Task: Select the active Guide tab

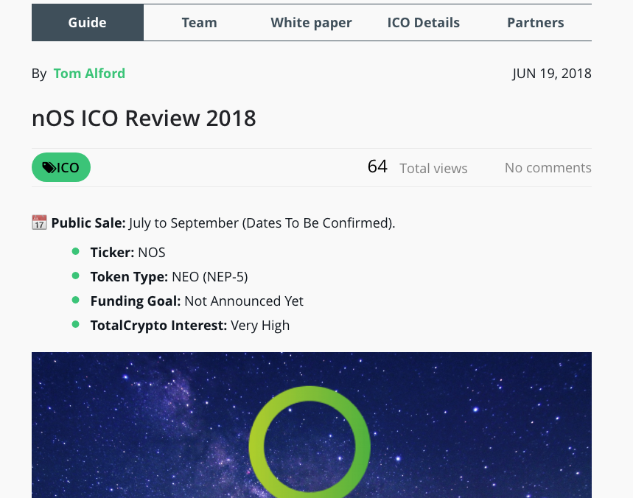Action: coord(87,22)
